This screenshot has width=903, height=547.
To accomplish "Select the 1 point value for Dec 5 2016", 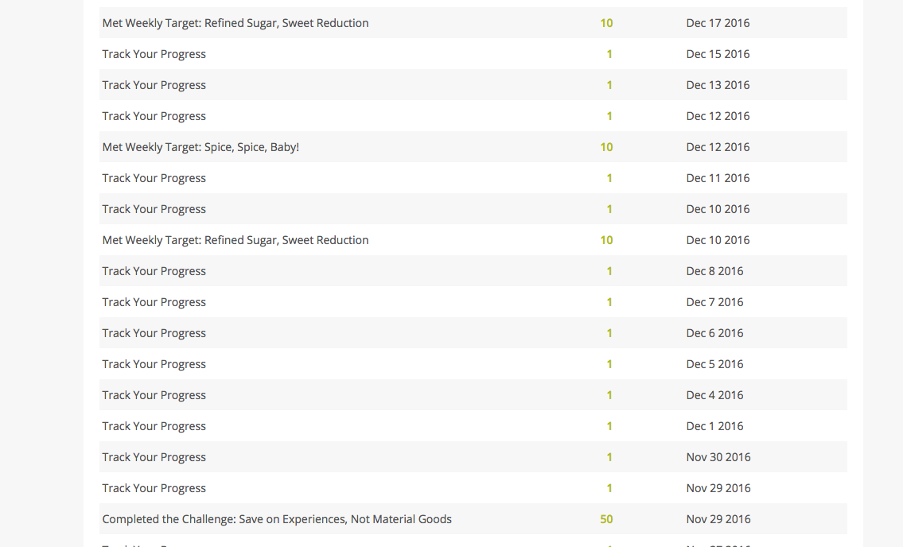I will point(609,364).
